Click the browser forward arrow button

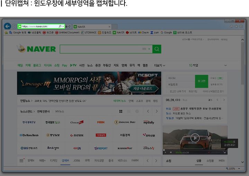coord(15,26)
